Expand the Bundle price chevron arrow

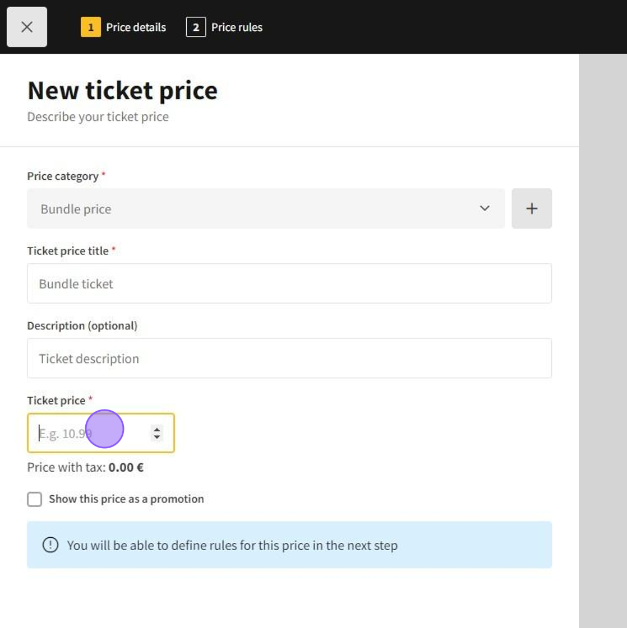coord(485,208)
